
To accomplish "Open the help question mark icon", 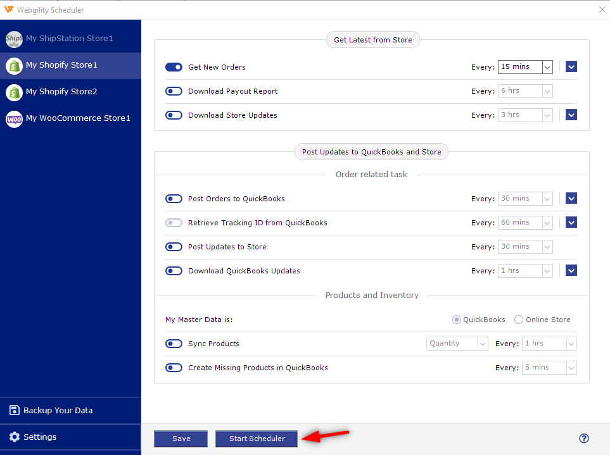I will (x=583, y=439).
